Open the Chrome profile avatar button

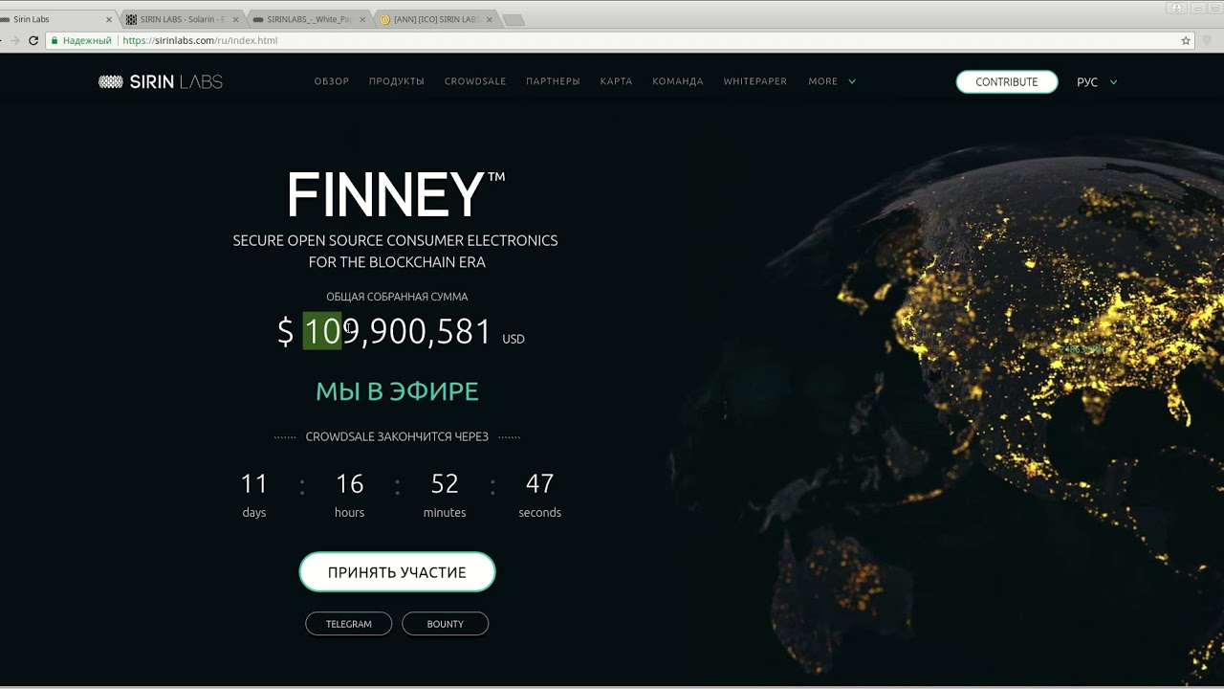[x=1177, y=8]
